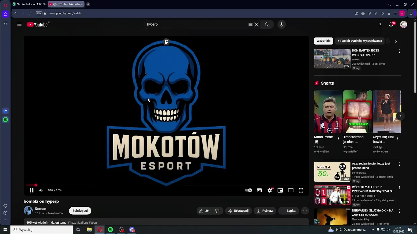Open the create/upload button
The image size is (417, 234).
click(x=380, y=24)
